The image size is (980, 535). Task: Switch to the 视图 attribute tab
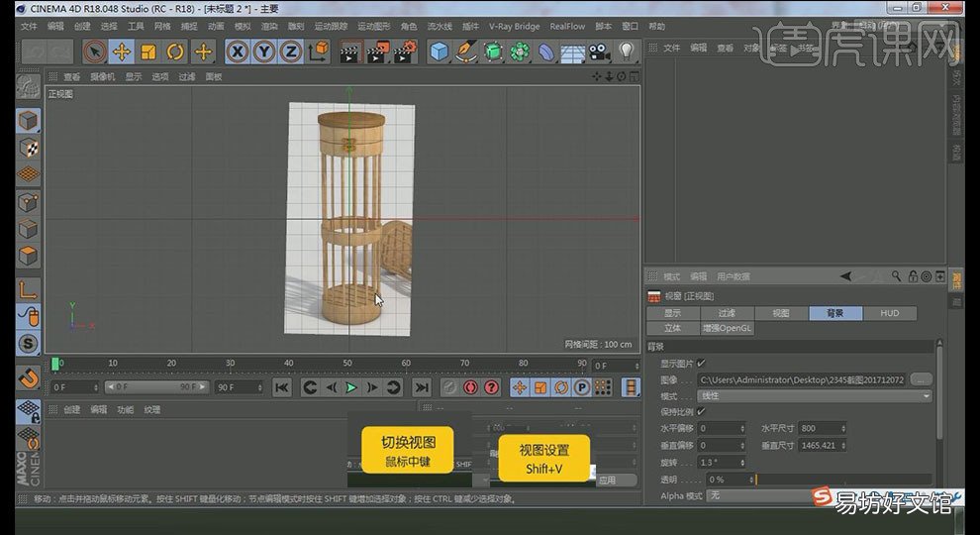click(x=781, y=313)
